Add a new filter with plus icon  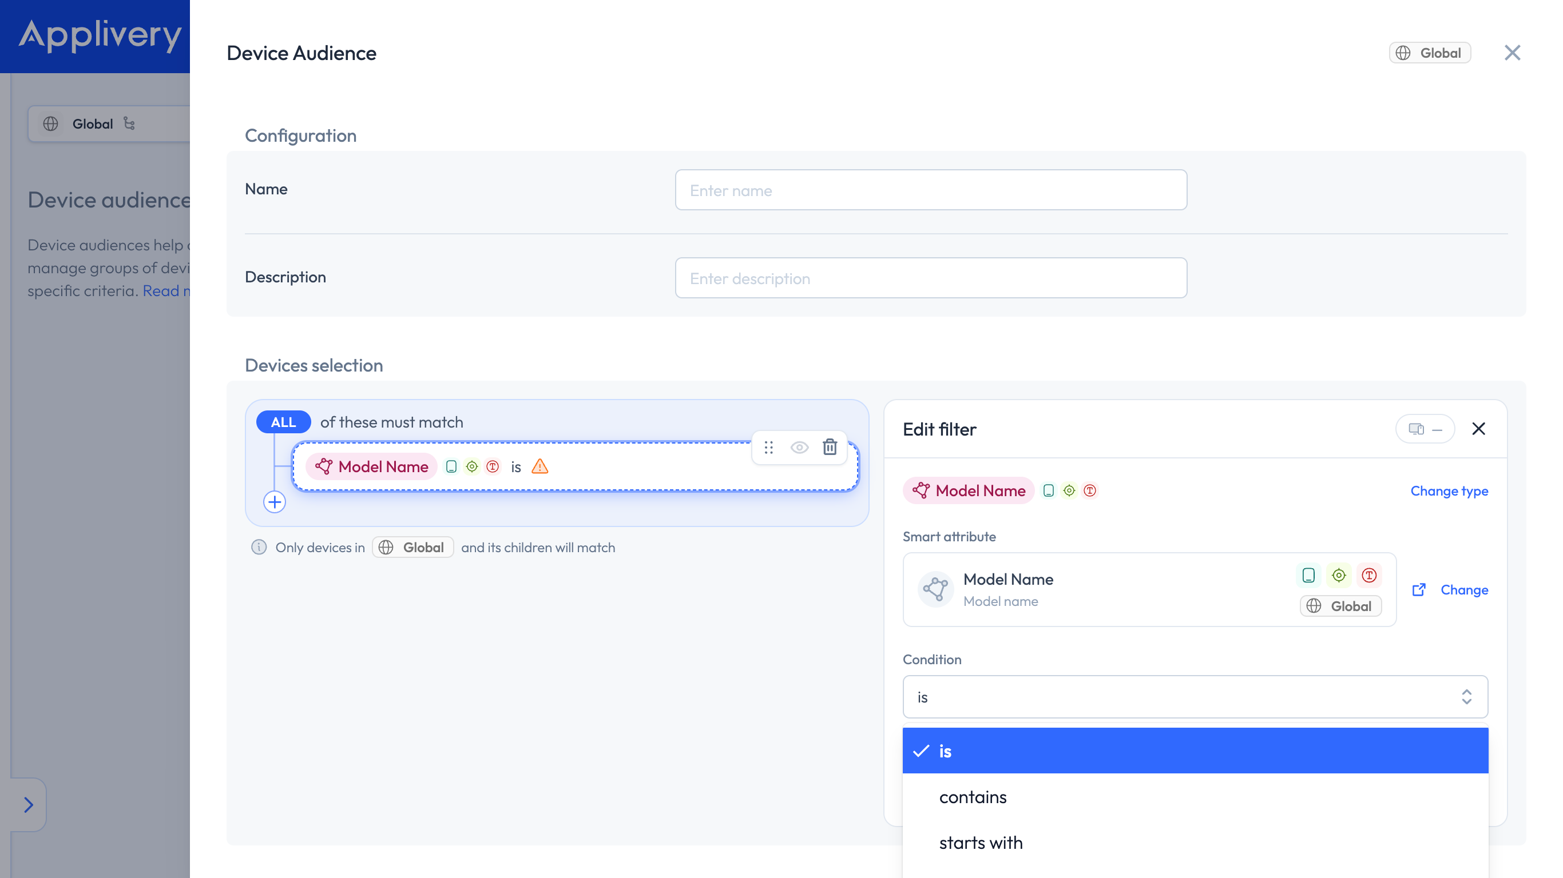pos(274,502)
